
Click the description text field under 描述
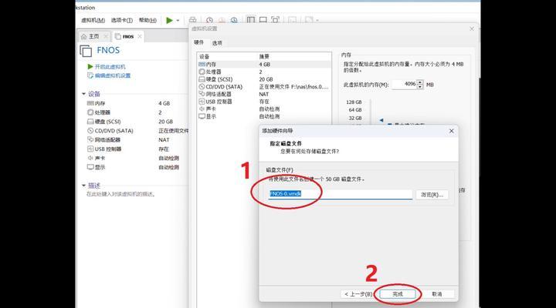pos(120,194)
